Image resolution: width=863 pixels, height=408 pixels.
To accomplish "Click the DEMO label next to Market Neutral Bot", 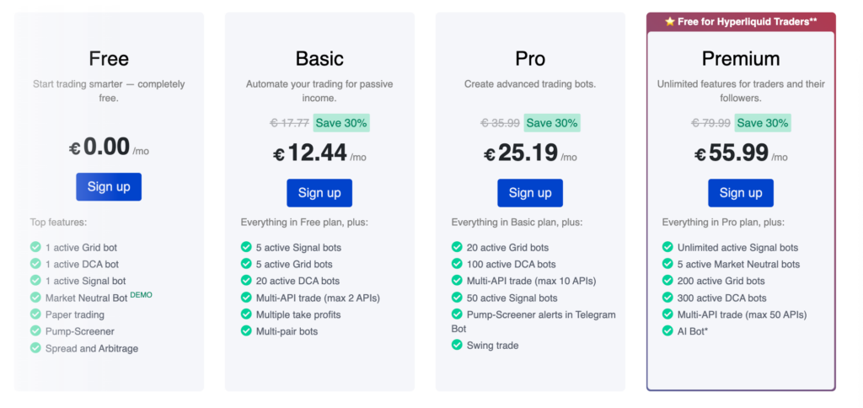I will tap(141, 294).
